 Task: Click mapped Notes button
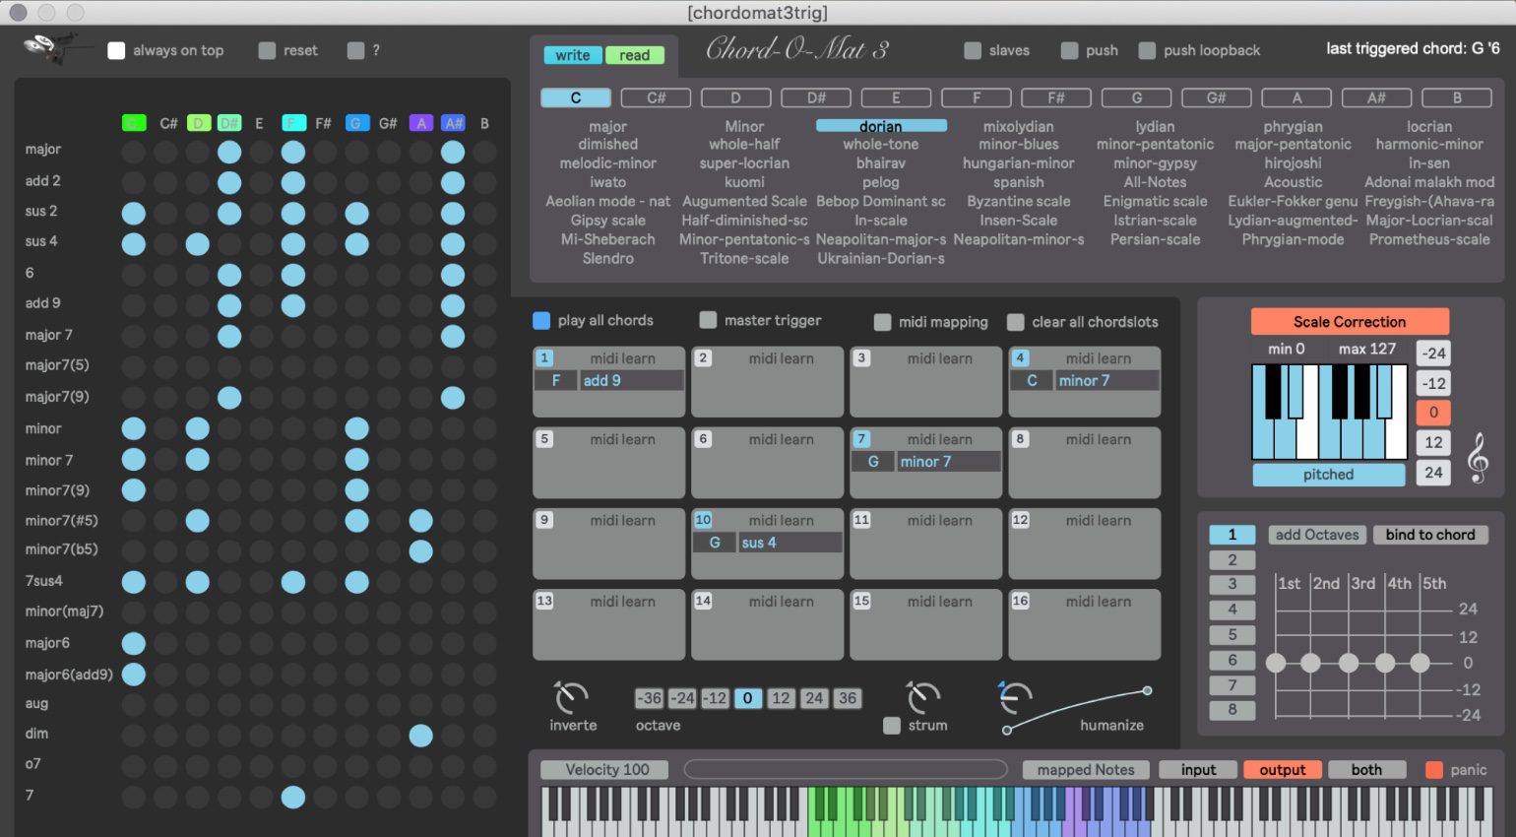pos(1086,770)
